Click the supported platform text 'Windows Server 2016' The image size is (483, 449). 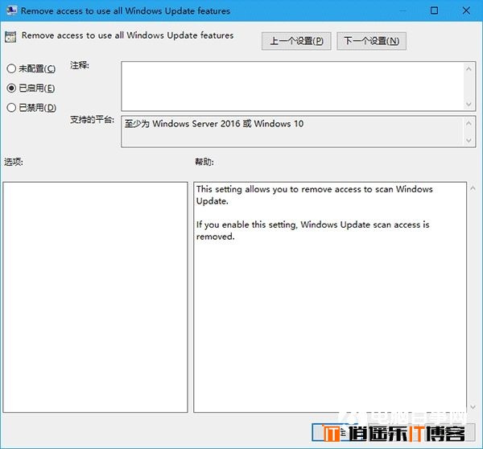coord(196,124)
